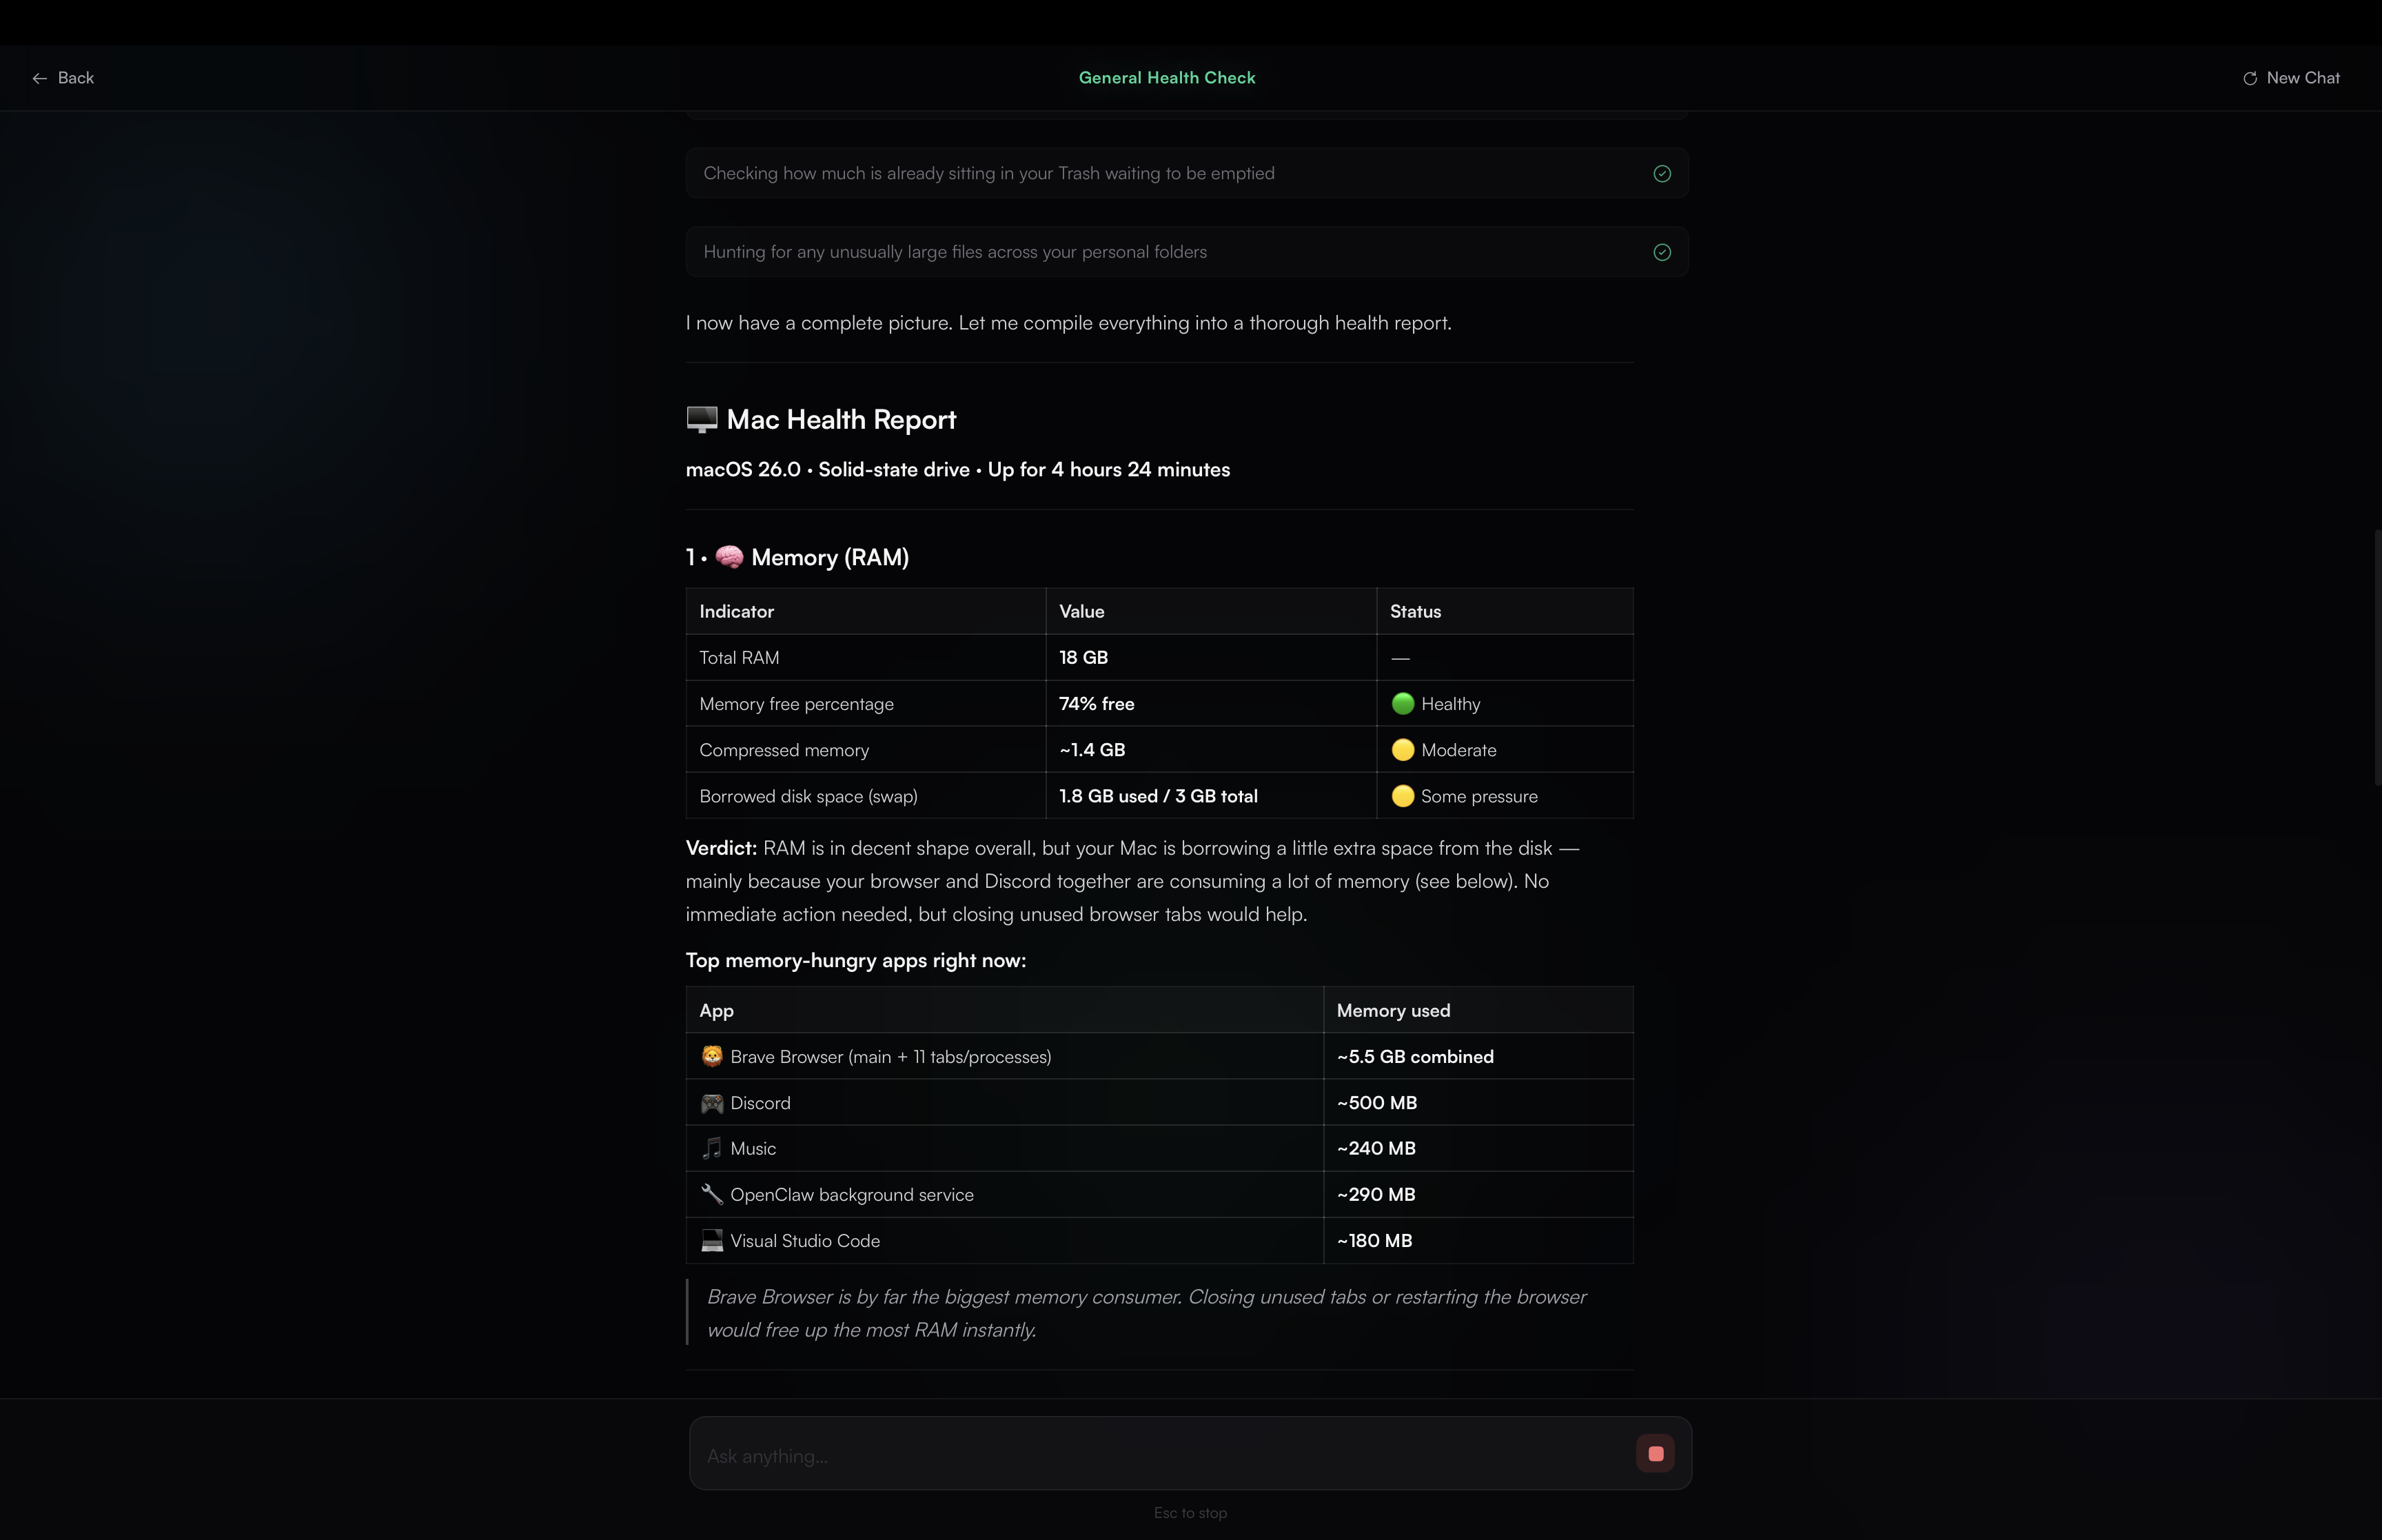Click the vertical scrollbar on right edge
The width and height of the screenshot is (2382, 1540).
(x=2376, y=657)
